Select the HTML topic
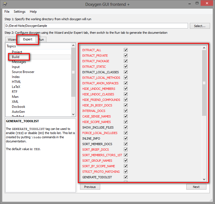 coord(16,82)
